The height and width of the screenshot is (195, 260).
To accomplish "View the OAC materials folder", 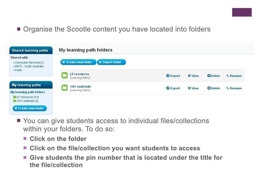I will [x=193, y=88].
